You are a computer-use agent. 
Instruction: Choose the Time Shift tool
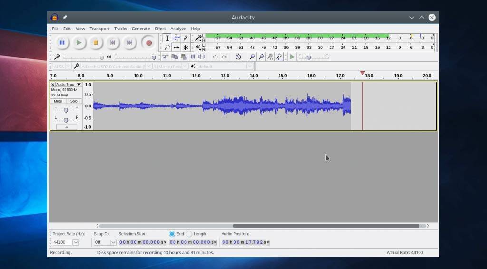click(176, 48)
